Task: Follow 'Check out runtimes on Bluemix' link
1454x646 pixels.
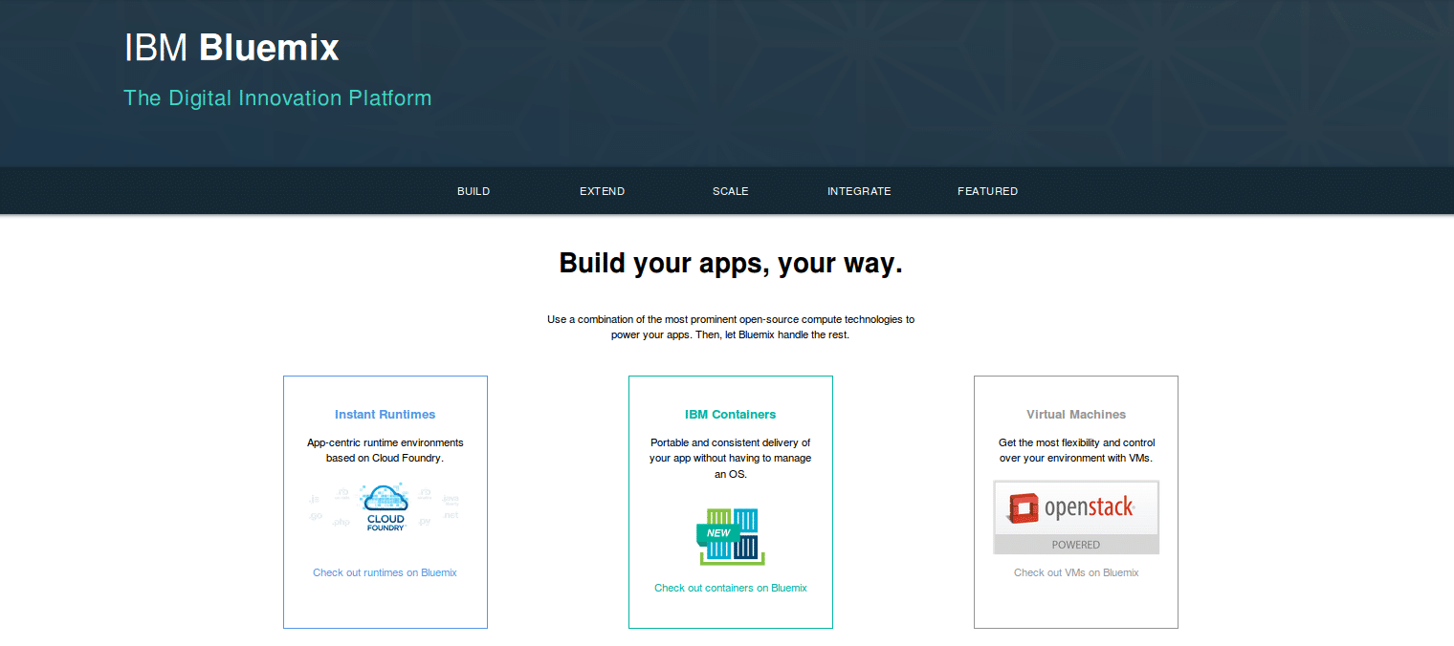Action: [x=385, y=572]
